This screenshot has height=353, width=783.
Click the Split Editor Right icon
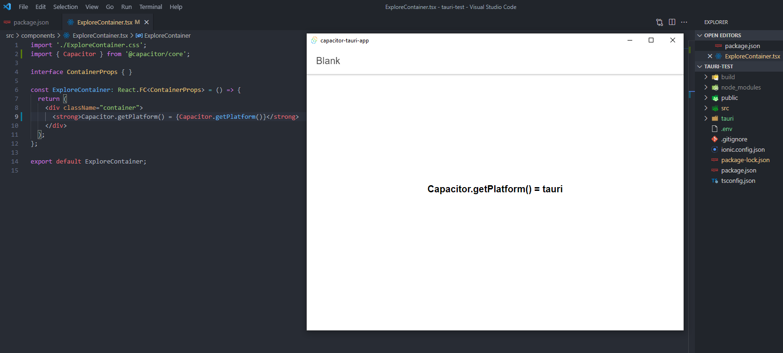tap(672, 22)
